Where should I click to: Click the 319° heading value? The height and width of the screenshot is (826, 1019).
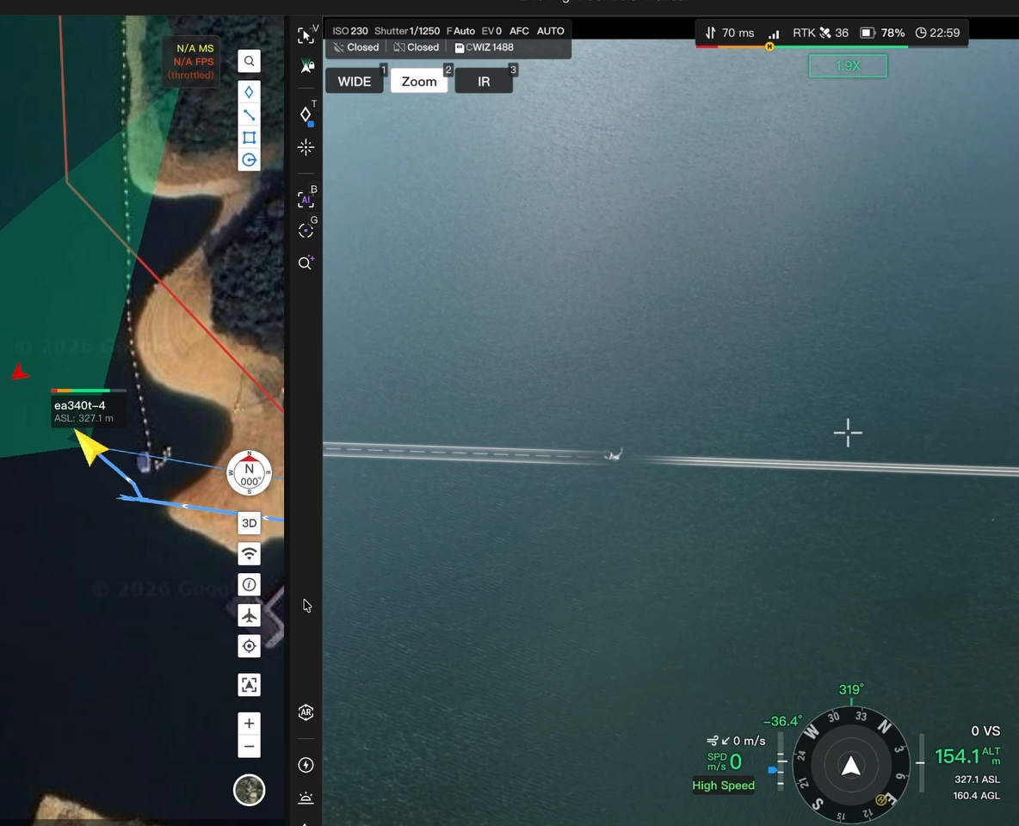pos(851,689)
